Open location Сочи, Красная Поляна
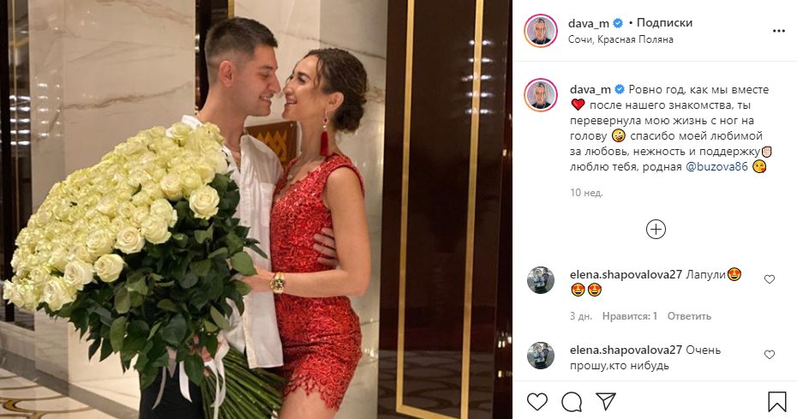797x419 pixels. point(620,39)
